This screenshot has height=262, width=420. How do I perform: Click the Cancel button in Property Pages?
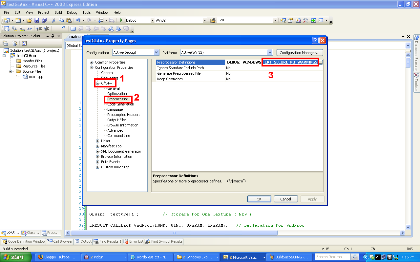pyautogui.click(x=285, y=199)
